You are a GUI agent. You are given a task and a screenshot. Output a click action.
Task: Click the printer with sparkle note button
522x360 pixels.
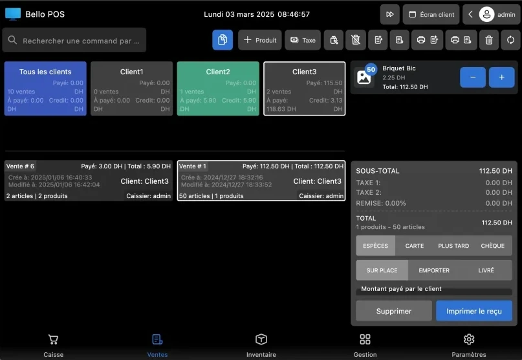click(x=427, y=40)
